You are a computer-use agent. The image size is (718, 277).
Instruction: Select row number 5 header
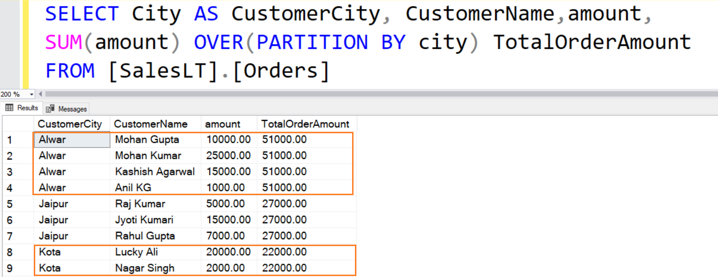click(x=17, y=204)
